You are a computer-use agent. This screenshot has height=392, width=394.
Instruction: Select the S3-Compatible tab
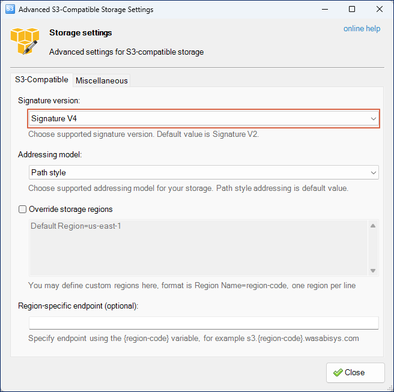41,80
